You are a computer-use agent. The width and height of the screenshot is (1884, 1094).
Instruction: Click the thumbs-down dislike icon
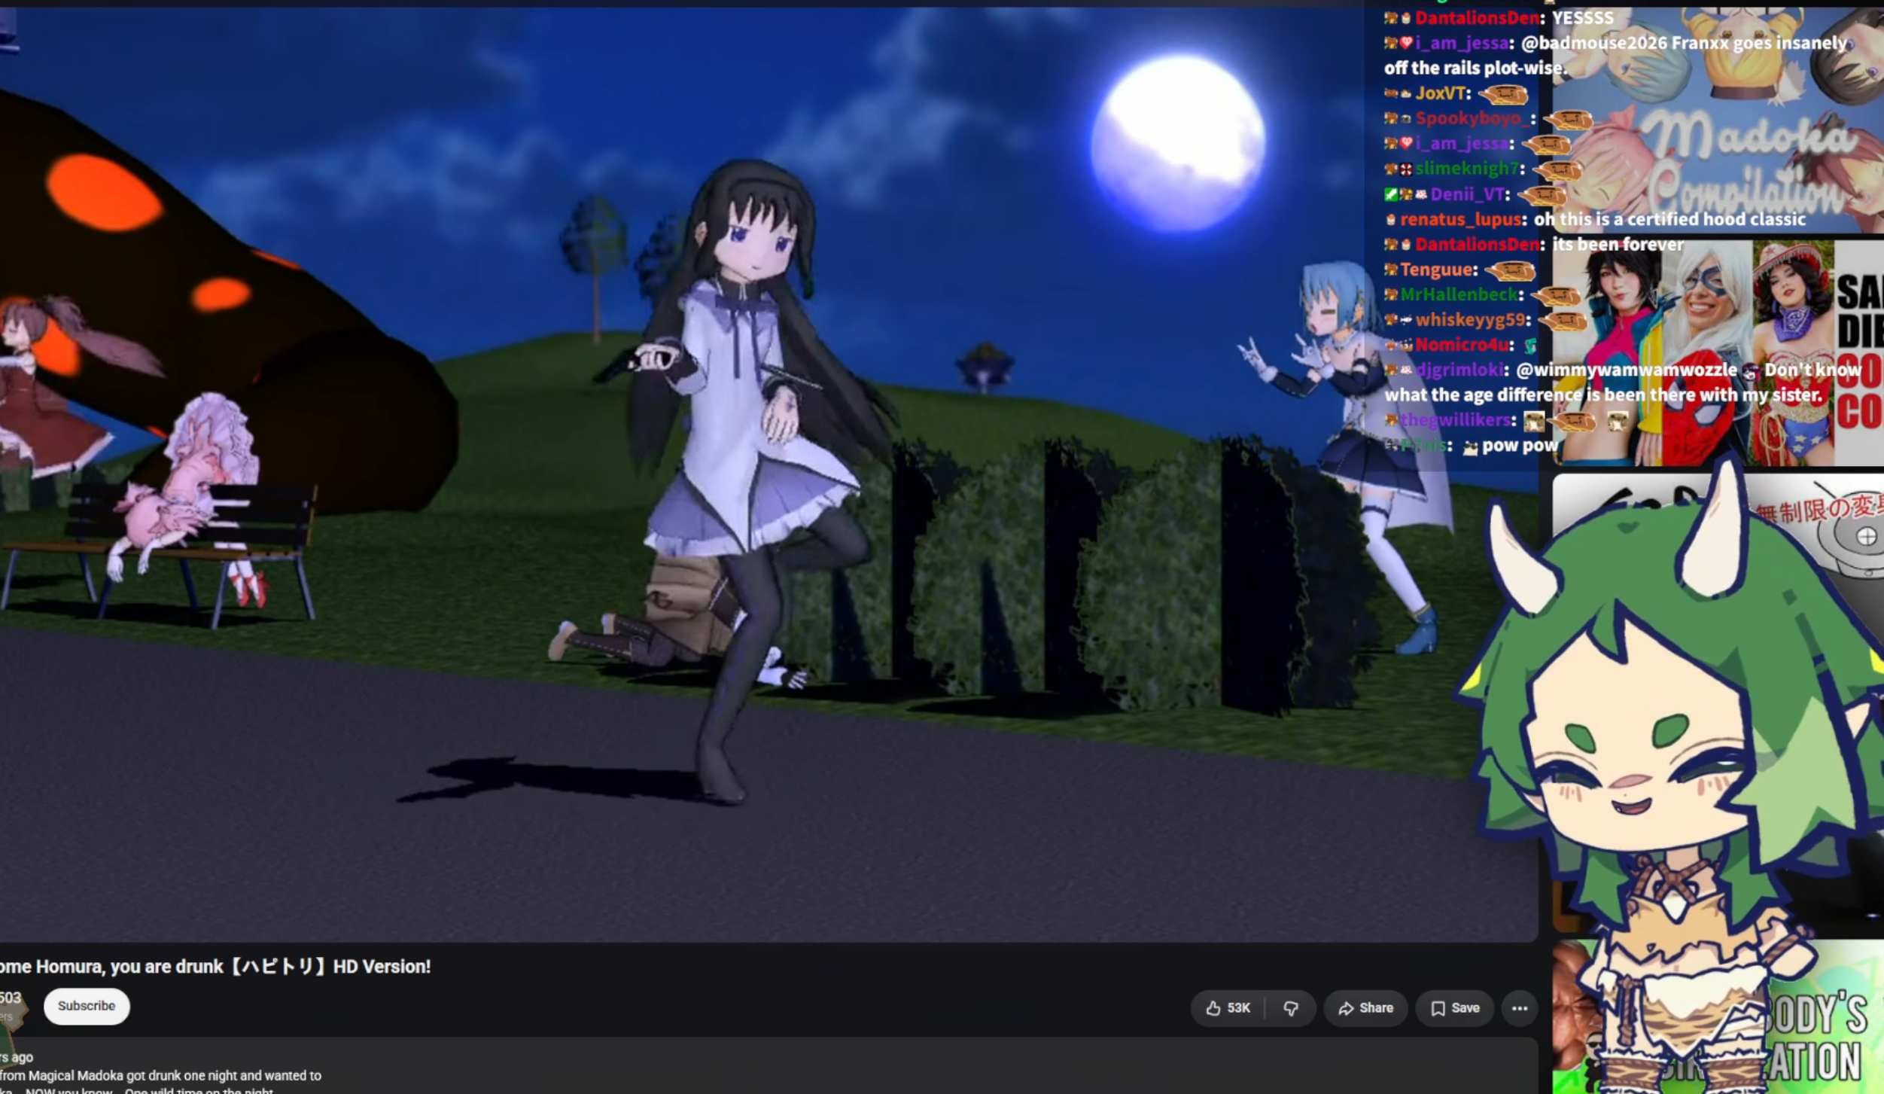point(1291,1008)
